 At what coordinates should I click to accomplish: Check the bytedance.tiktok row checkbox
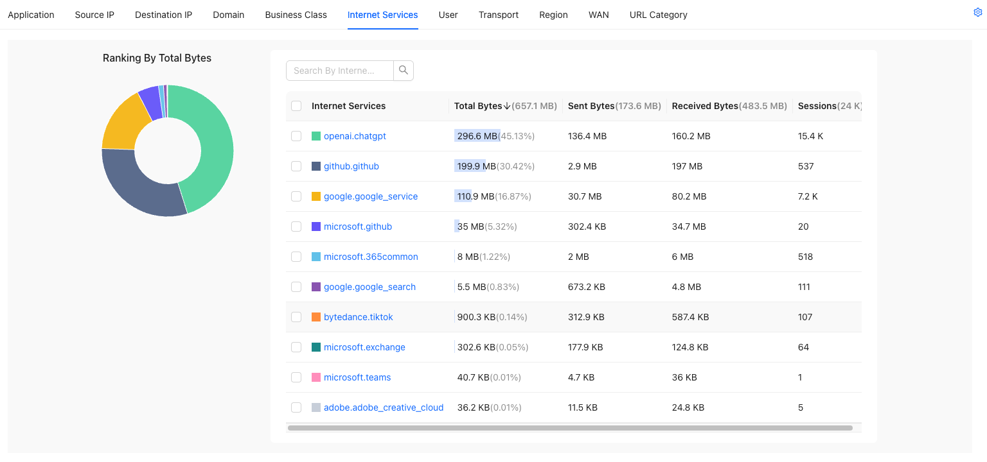pos(296,317)
